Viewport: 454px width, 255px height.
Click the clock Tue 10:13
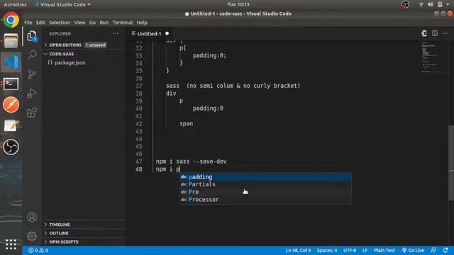coord(238,4)
